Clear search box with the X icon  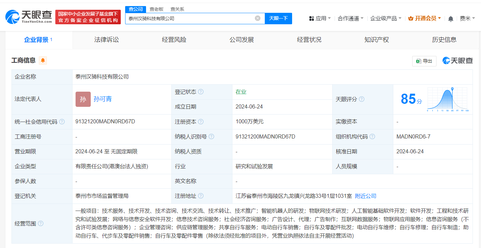point(258,19)
